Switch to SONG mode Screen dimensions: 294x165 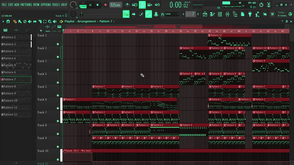83,7
